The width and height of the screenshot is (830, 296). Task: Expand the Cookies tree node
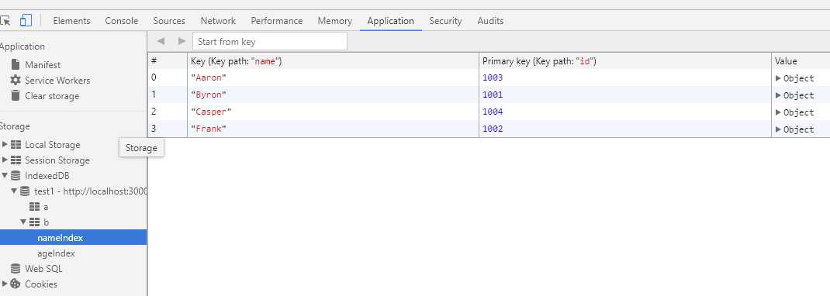point(5,284)
